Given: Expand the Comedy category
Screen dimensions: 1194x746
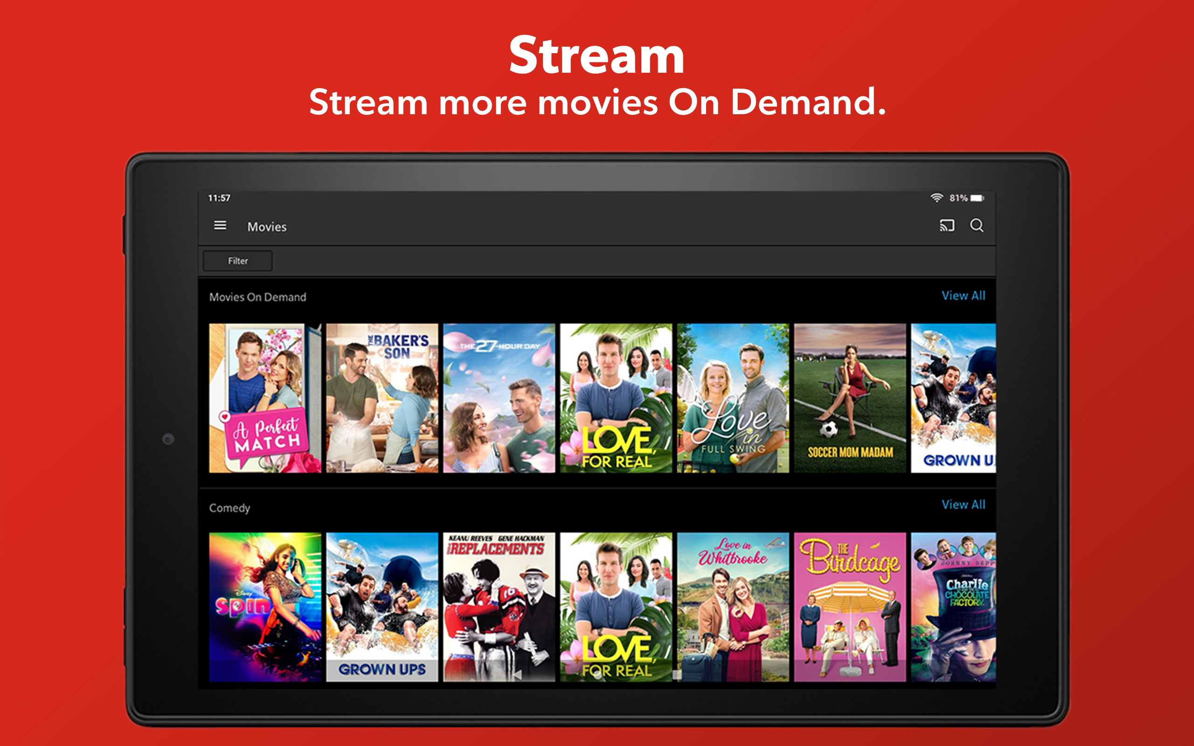Looking at the screenshot, I should click(x=230, y=508).
